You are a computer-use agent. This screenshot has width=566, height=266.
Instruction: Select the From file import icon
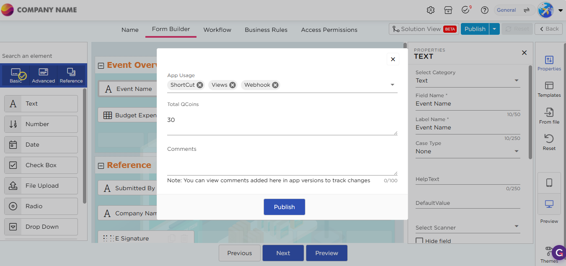(549, 112)
